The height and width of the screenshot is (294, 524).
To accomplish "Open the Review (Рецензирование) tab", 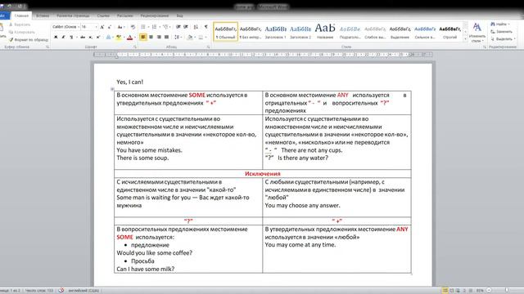I will (x=155, y=16).
